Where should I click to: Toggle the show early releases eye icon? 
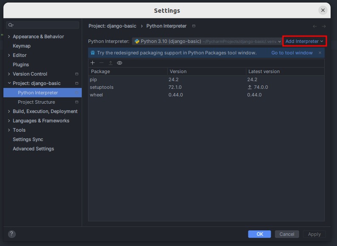tap(120, 63)
